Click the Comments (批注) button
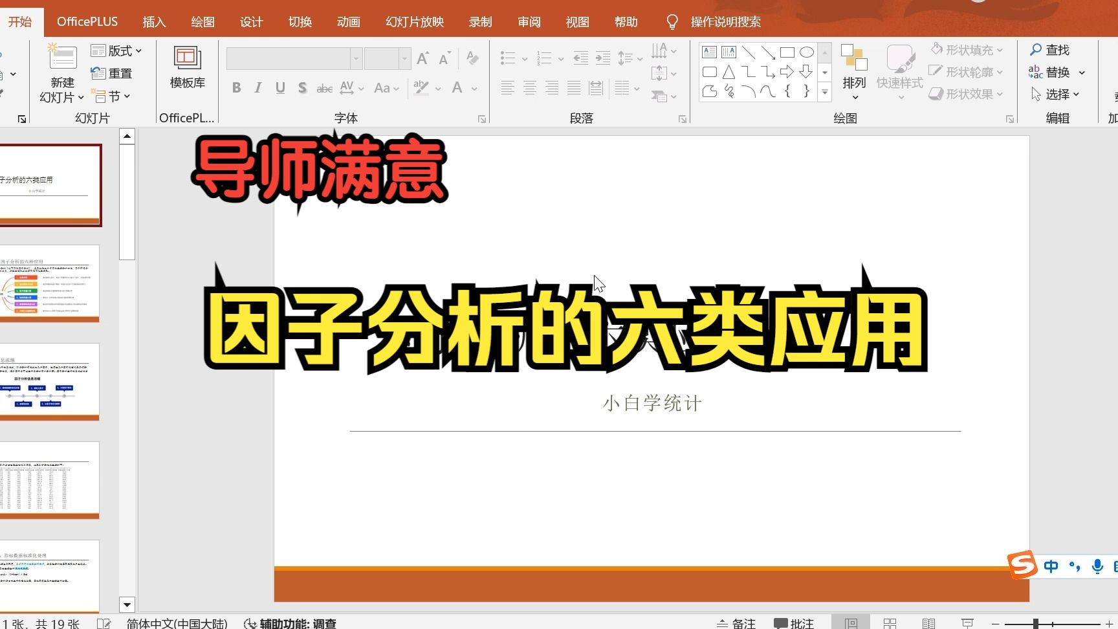Viewport: 1118px width, 629px height. coord(795,623)
